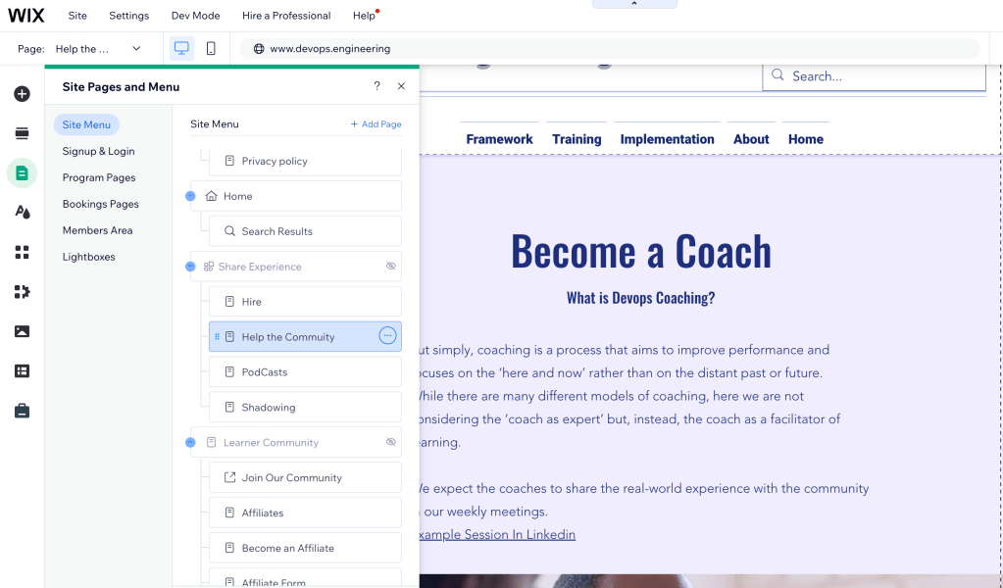Select the Privacy policy page
The width and height of the screenshot is (1003, 588).
pyautogui.click(x=305, y=161)
